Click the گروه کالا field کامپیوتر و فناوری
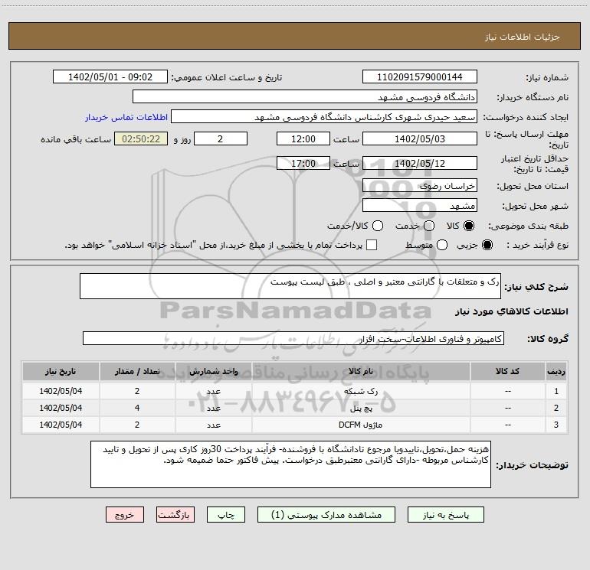The image size is (590, 570). pos(293,338)
